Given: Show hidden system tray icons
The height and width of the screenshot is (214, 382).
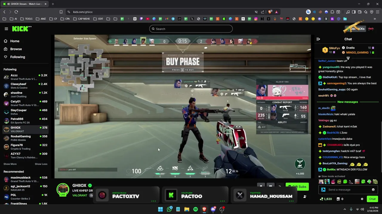Looking at the screenshot, I should point(345,209).
